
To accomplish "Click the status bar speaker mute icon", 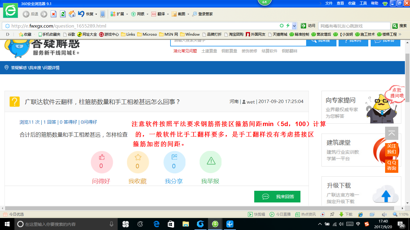I will [x=384, y=214].
